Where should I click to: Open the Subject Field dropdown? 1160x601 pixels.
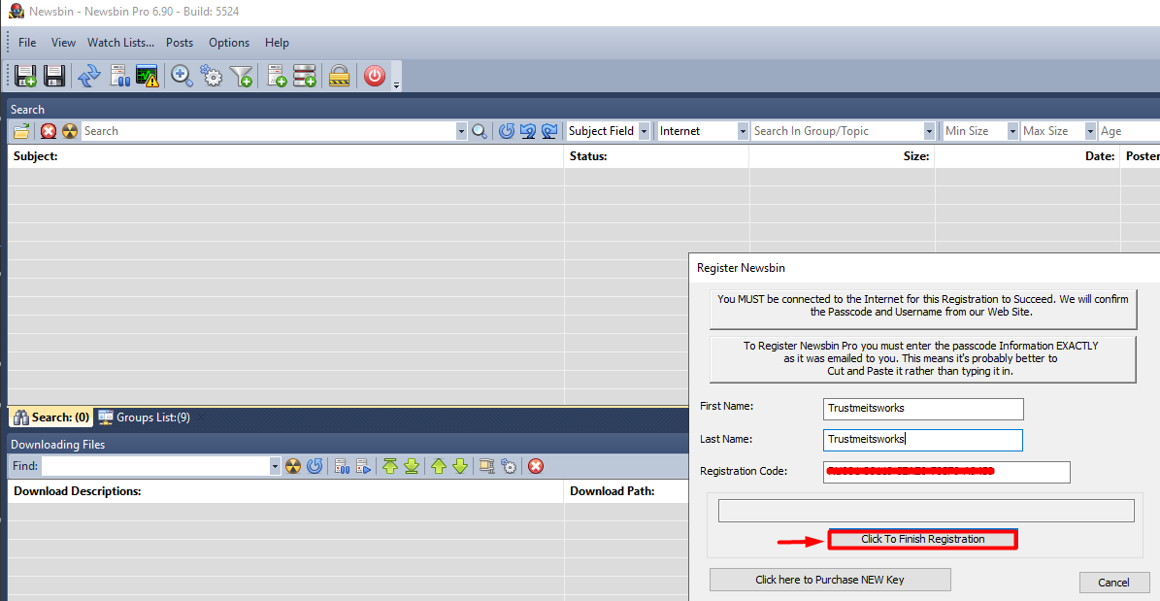[x=608, y=131]
